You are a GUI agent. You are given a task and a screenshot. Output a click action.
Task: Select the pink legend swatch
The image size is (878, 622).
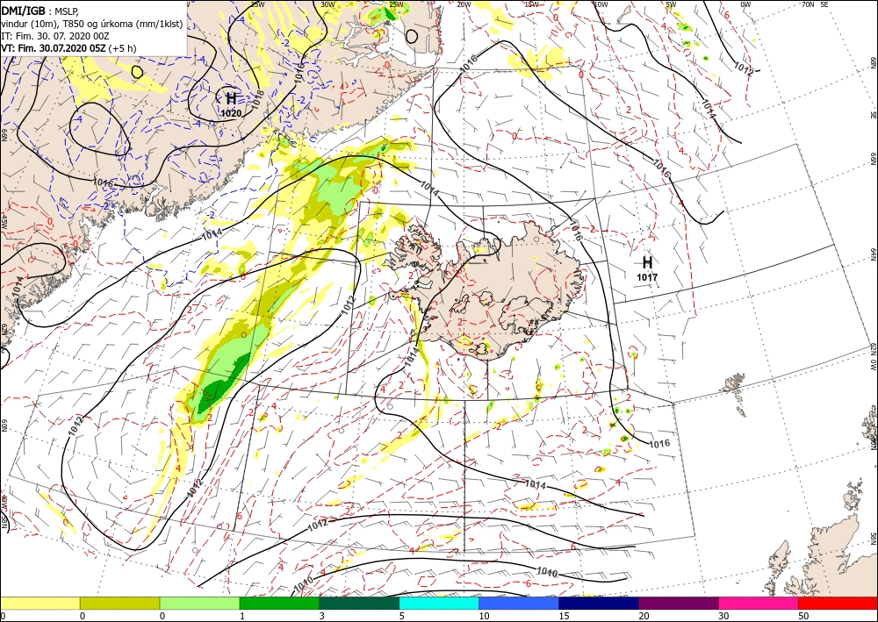[759, 603]
